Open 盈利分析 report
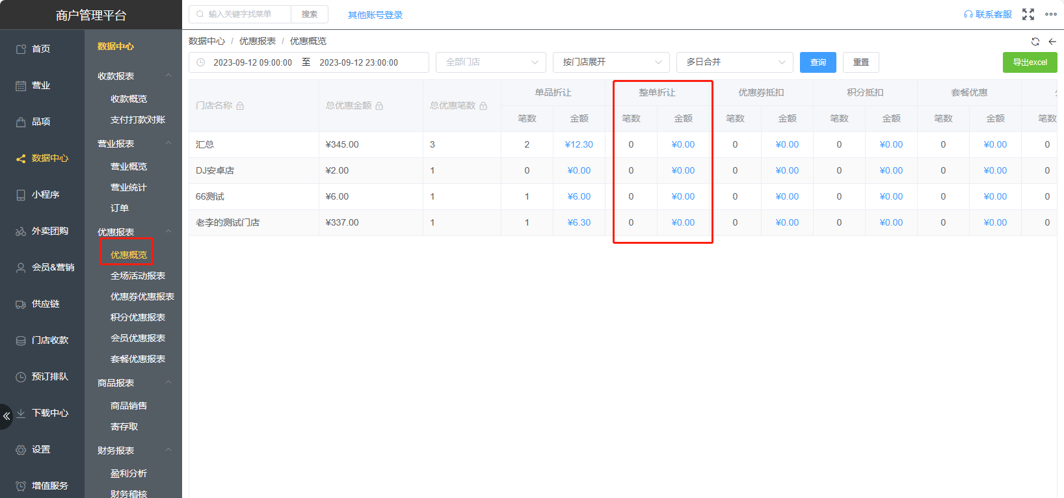This screenshot has height=498, width=1064. (x=129, y=473)
